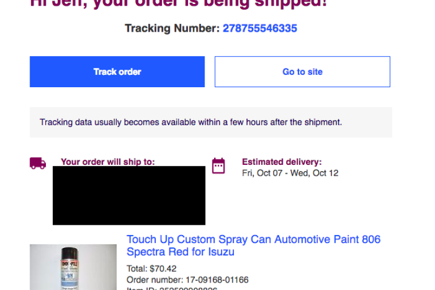Open tracking number 278755546335 link

(259, 28)
